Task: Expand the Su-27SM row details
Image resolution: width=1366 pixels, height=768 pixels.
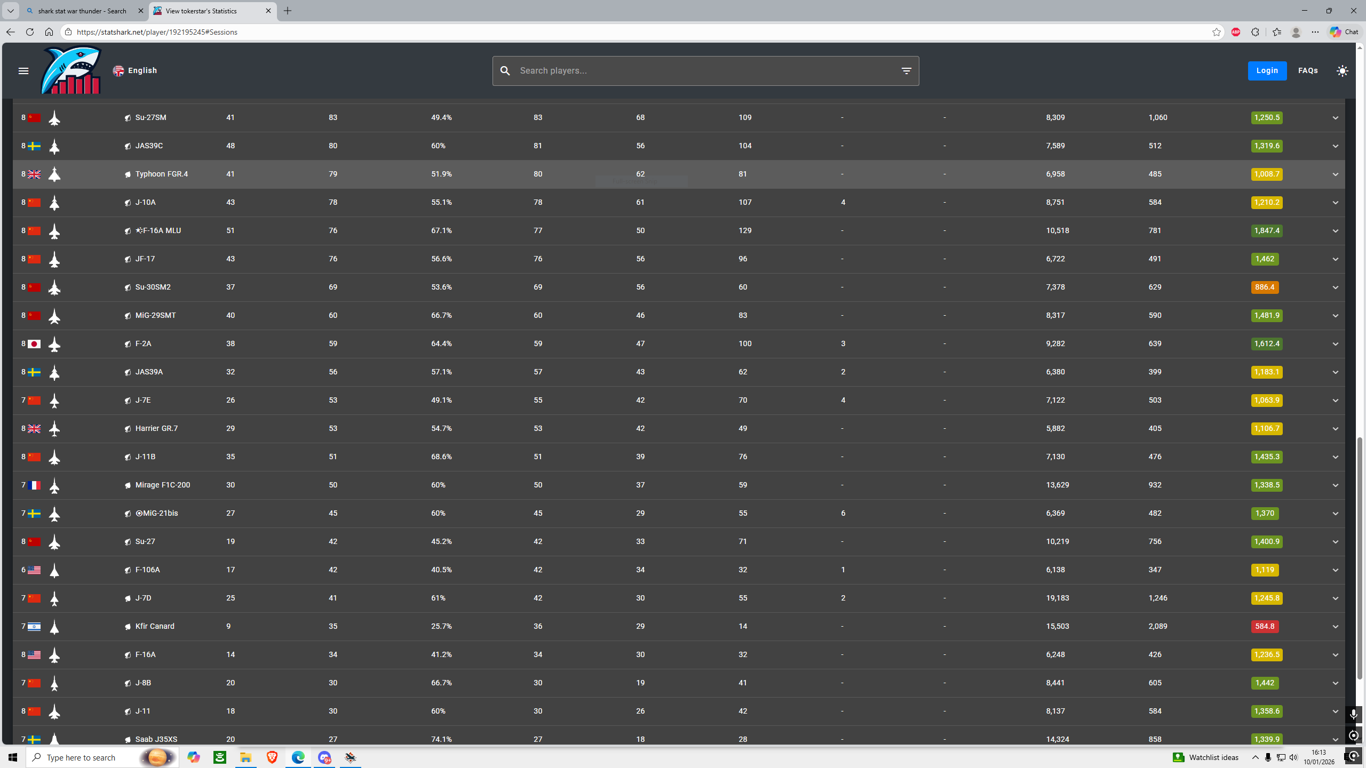Action: [1335, 118]
